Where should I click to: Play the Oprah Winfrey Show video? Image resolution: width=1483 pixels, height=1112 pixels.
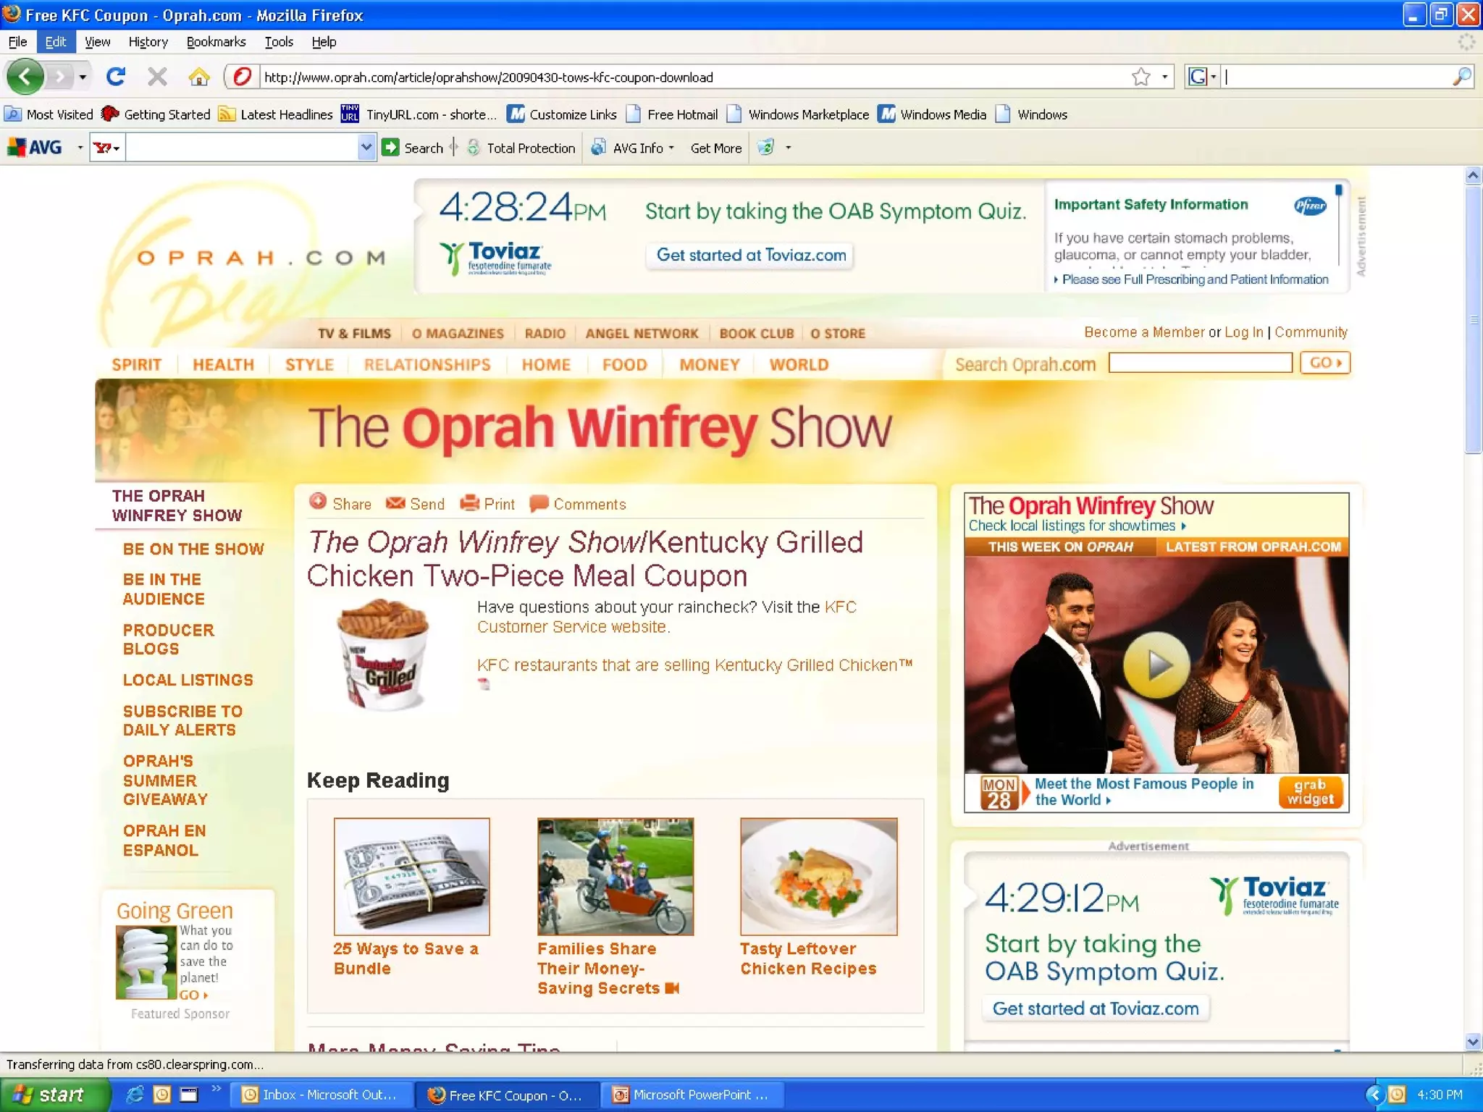pyautogui.click(x=1156, y=665)
